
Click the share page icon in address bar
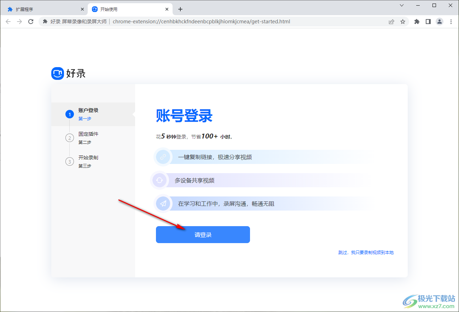(391, 22)
